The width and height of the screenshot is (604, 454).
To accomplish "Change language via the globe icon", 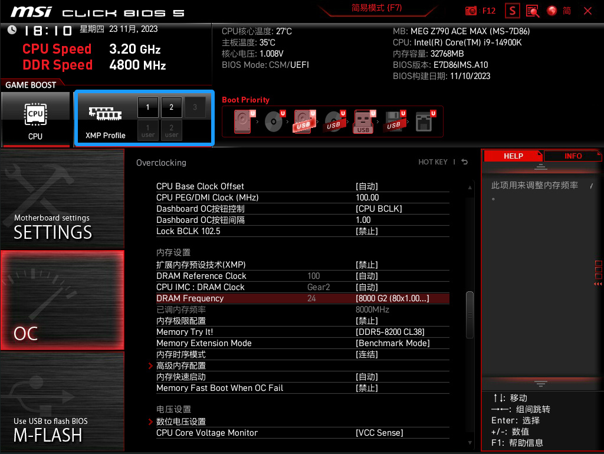I will click(552, 11).
